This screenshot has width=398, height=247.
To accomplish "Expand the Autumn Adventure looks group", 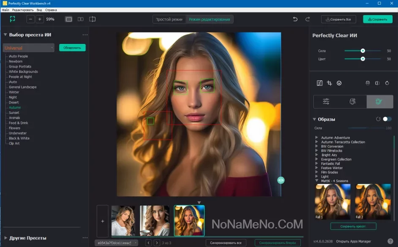I will tap(317, 138).
